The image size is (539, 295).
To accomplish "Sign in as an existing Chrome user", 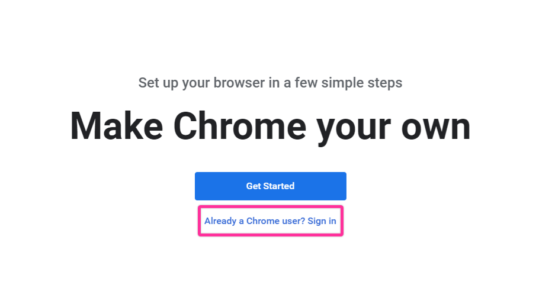I will click(270, 221).
